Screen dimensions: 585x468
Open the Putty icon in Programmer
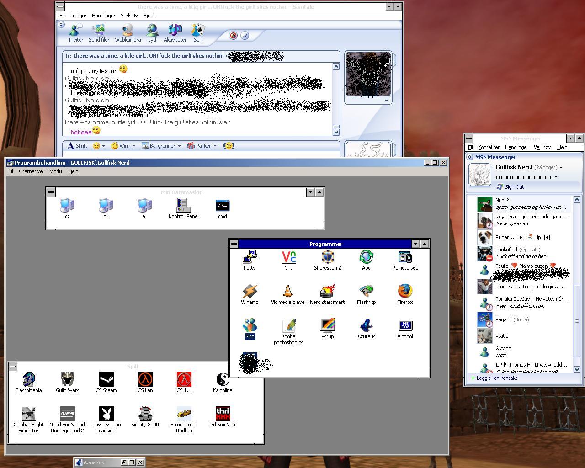[x=250, y=260]
